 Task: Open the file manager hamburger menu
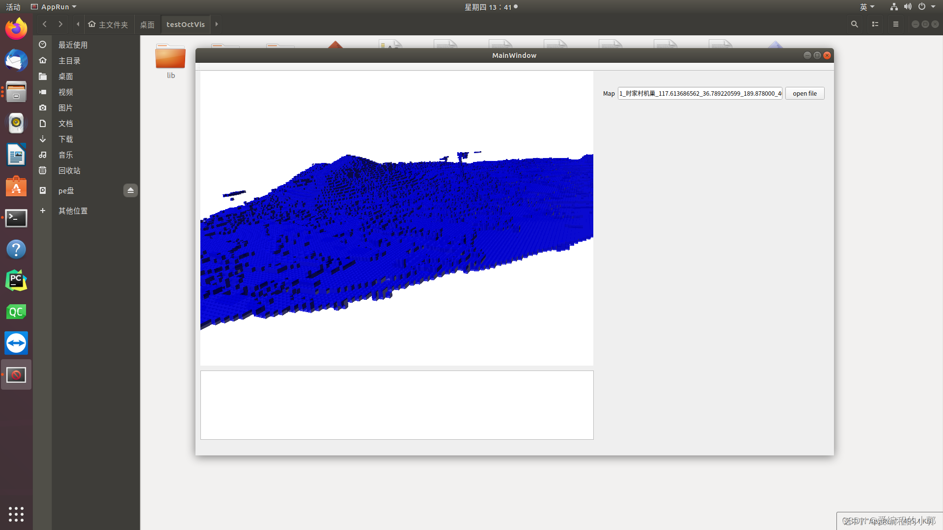[x=895, y=24]
